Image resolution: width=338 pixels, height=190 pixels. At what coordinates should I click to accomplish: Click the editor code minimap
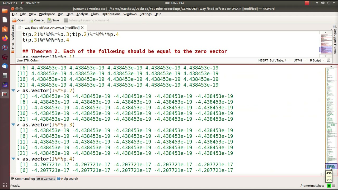(x=326, y=44)
